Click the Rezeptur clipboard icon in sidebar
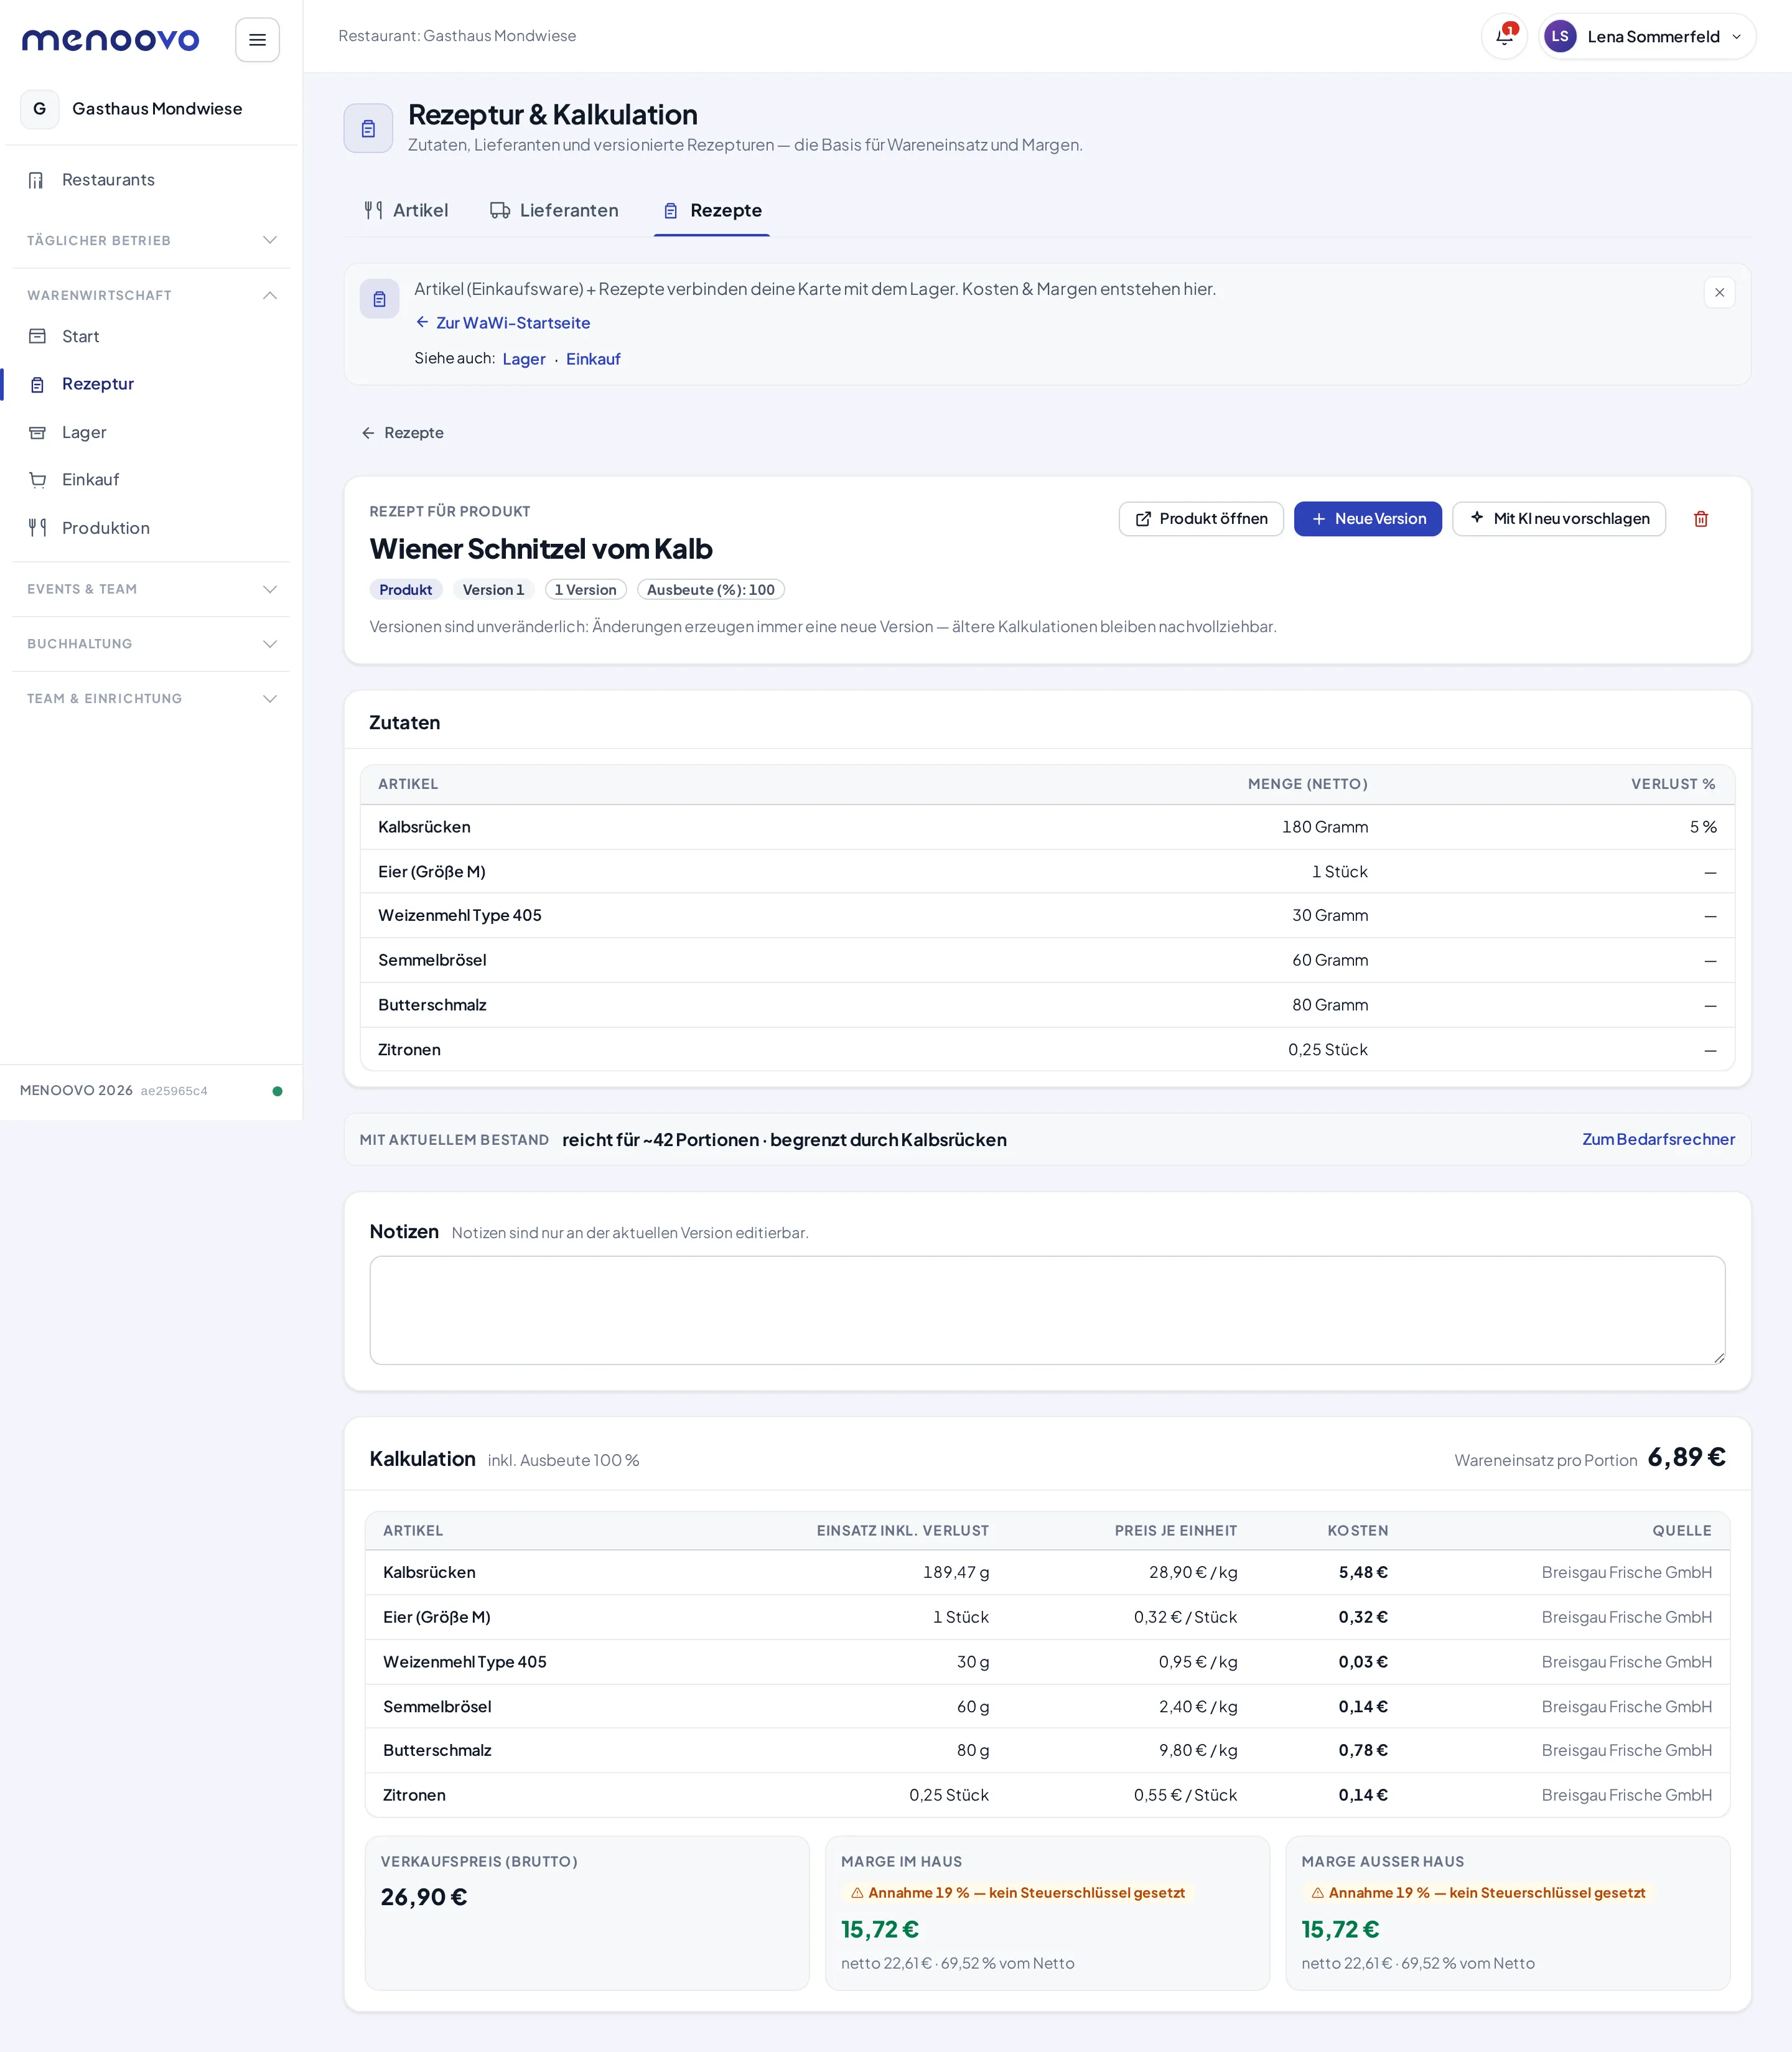This screenshot has height=2052, width=1792. pyautogui.click(x=38, y=385)
